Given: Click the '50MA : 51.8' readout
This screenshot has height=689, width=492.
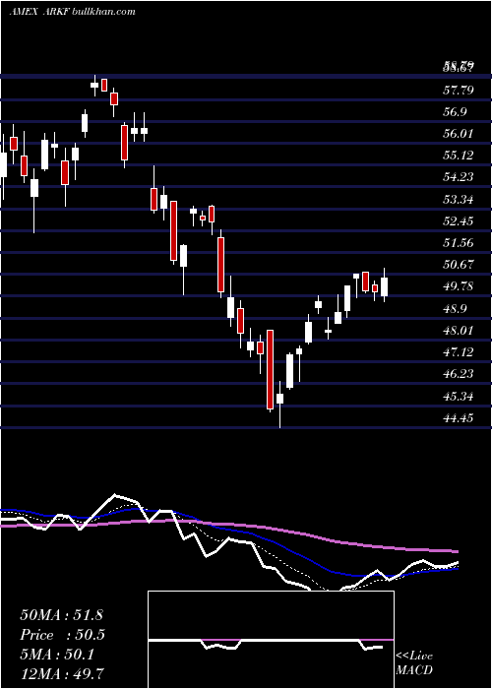Looking at the screenshot, I should pyautogui.click(x=61, y=615).
